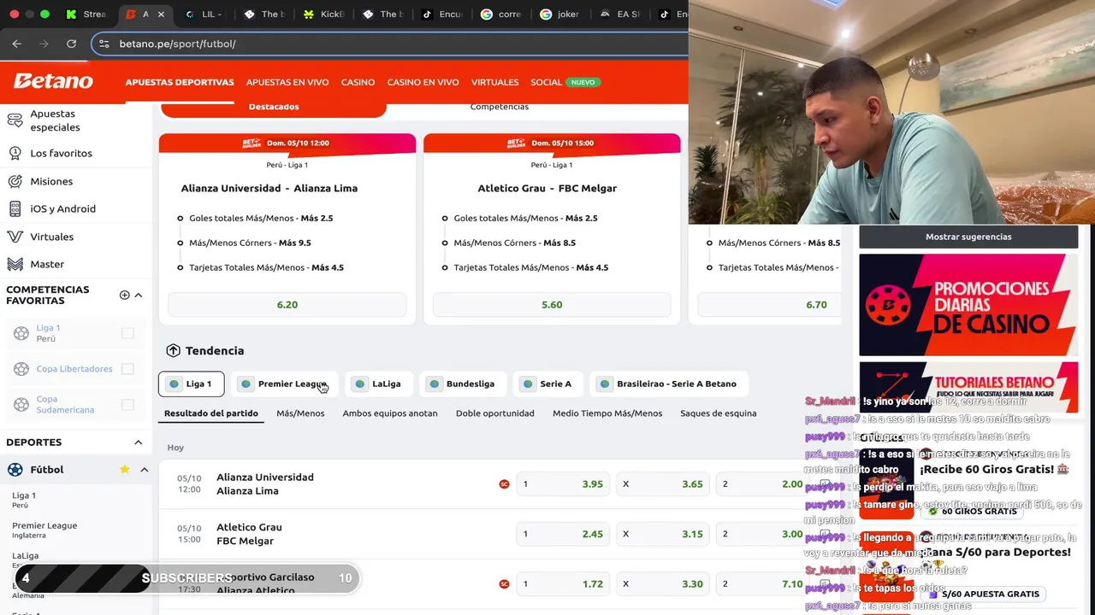Open Los favoritos heart icon

15,154
